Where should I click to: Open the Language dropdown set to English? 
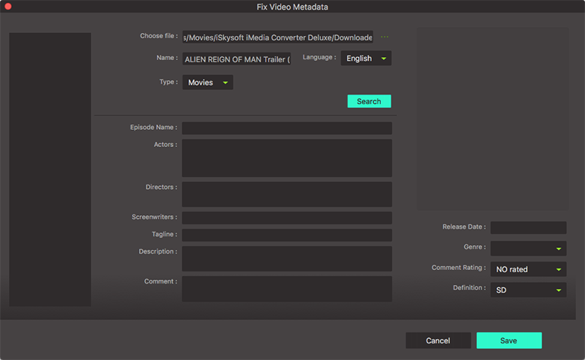coord(366,58)
